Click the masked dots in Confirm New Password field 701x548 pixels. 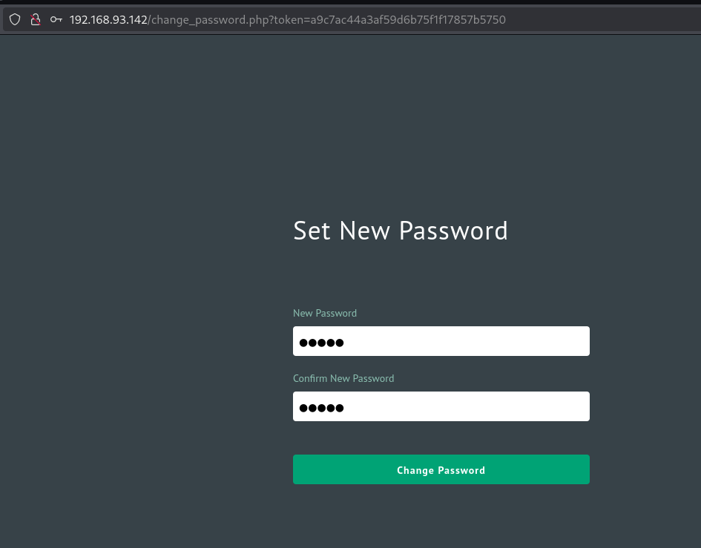[x=321, y=408]
